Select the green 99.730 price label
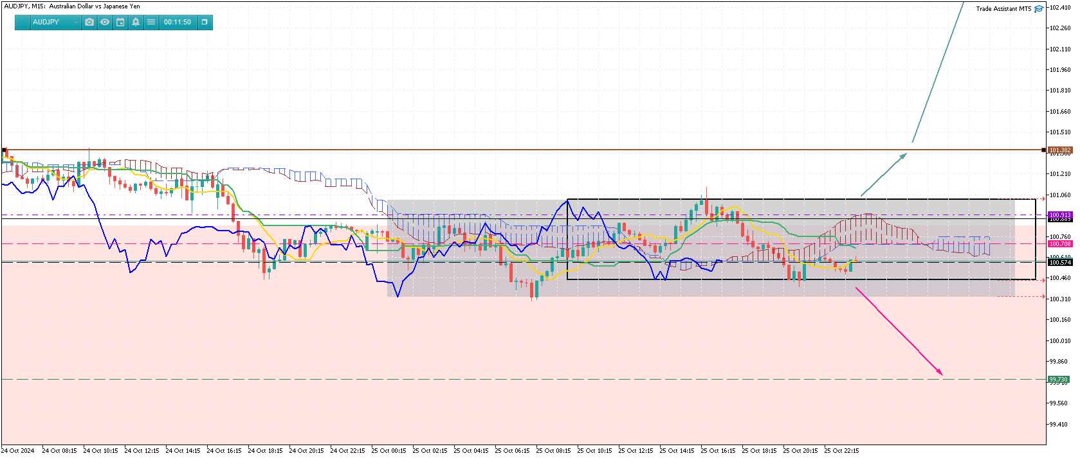The width and height of the screenshot is (1080, 458). point(1059,379)
